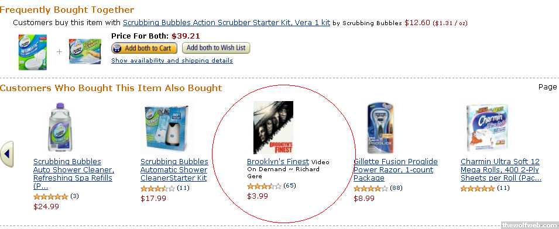The height and width of the screenshot is (229, 559).
Task: Open Scrubbing Bubbles Automatic Shower CleanerStarter Kit link
Action: pos(174,169)
